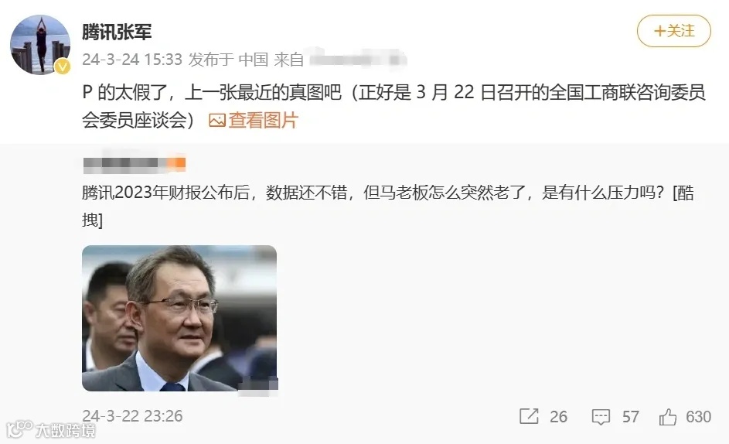Click the 24-3-24 15:33 post timestamp
The image size is (729, 444).
pyautogui.click(x=132, y=60)
